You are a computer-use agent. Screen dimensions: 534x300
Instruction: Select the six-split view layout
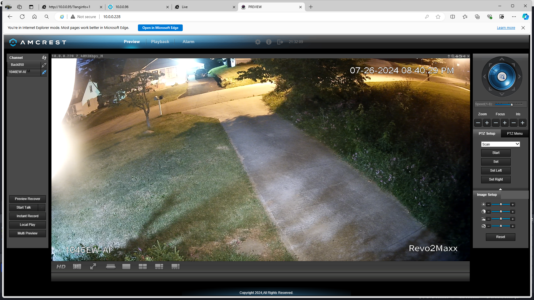point(159,267)
